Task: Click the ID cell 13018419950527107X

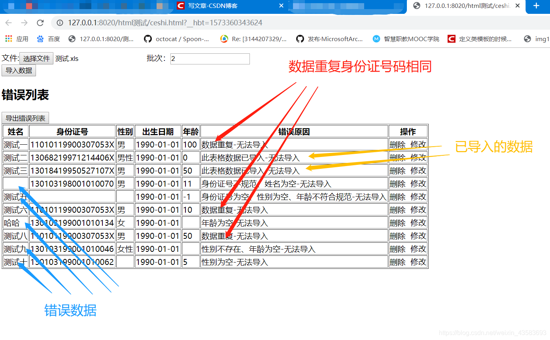Action: [x=72, y=171]
